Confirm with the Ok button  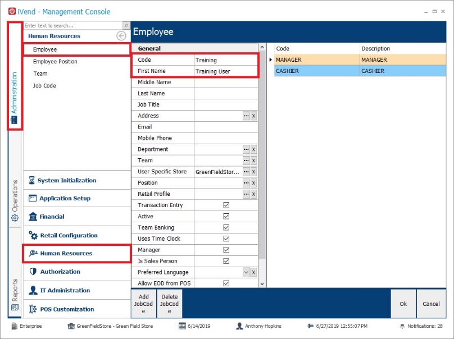pyautogui.click(x=403, y=304)
